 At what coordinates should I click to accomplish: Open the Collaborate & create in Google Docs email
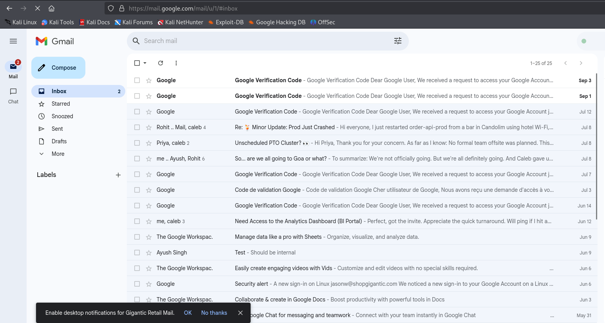(x=362, y=300)
